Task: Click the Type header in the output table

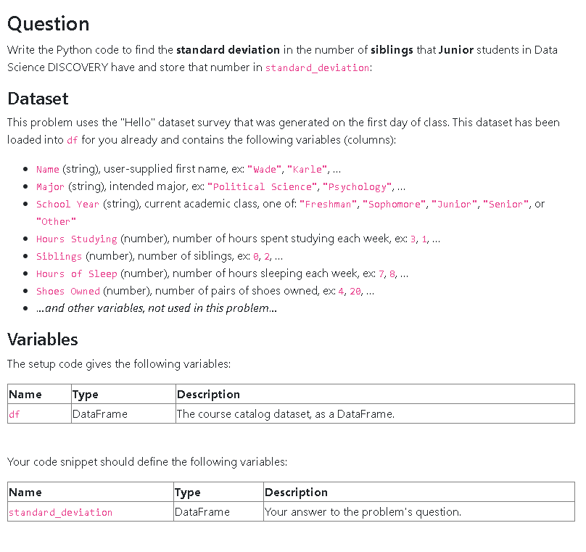Action: tap(188, 493)
